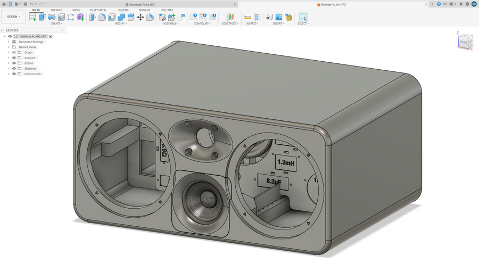The image size is (479, 279).
Task: Click the third Configure icon
Action: pyautogui.click(x=212, y=17)
